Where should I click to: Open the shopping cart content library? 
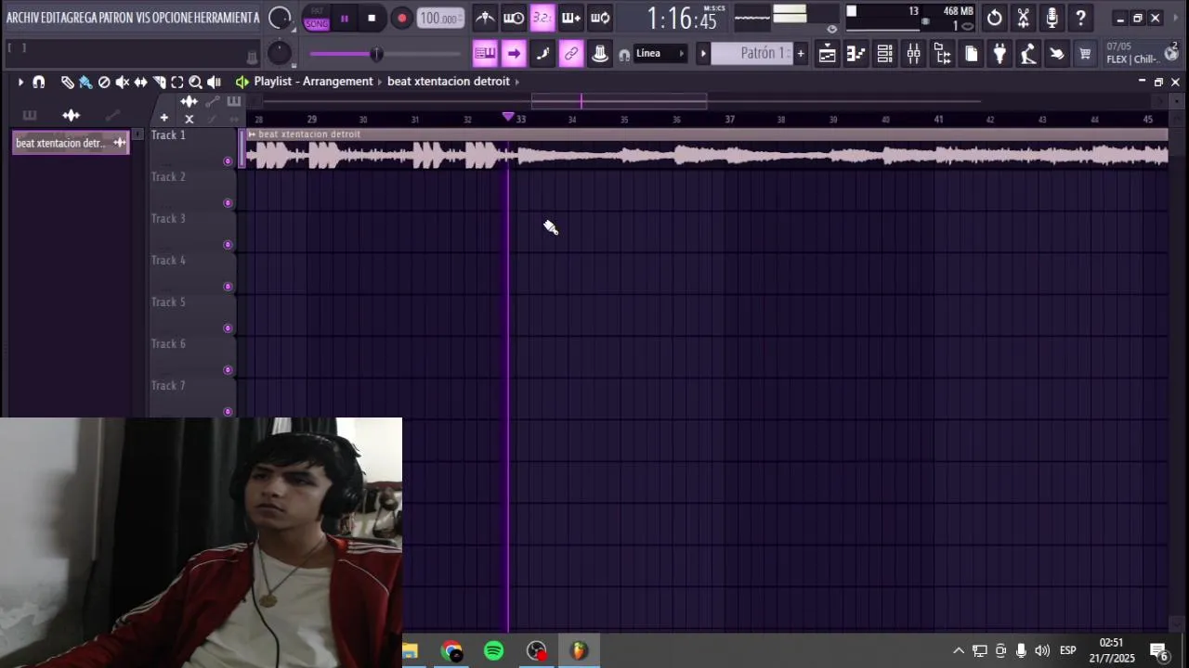coord(1085,54)
